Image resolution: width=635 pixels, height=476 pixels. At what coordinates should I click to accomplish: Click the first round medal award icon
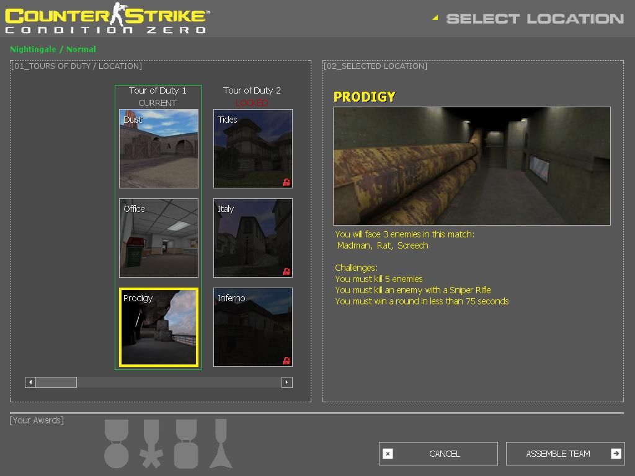point(117,444)
